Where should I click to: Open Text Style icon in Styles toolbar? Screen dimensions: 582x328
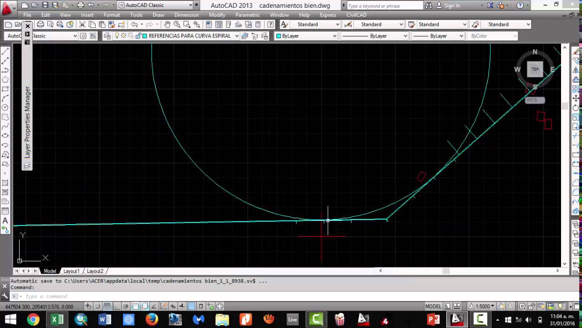tap(284, 25)
